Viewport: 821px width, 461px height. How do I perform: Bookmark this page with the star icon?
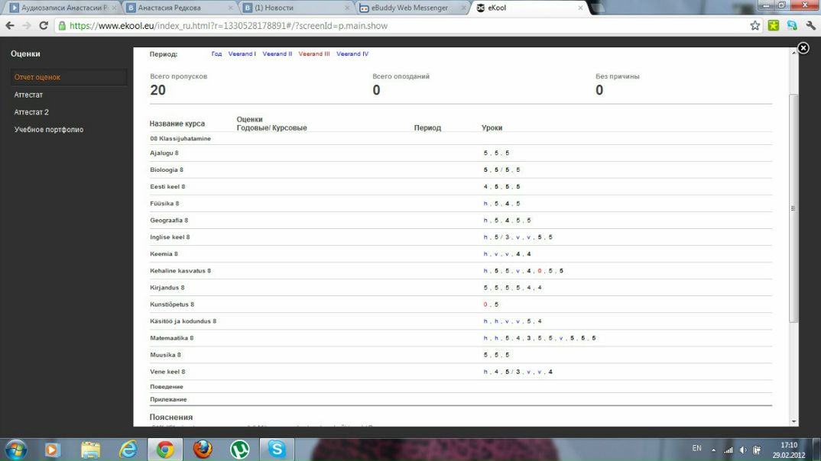[755, 25]
